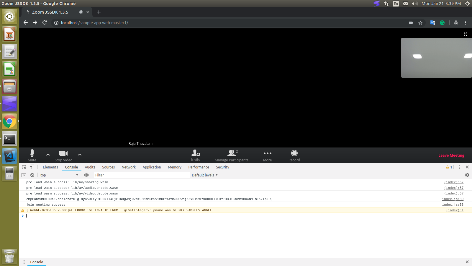Open the Invite participants dialog
This screenshot has height=266, width=472.
click(196, 155)
